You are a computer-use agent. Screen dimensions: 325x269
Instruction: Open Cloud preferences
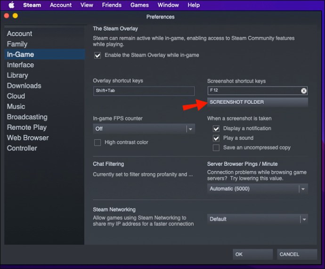[45, 96]
